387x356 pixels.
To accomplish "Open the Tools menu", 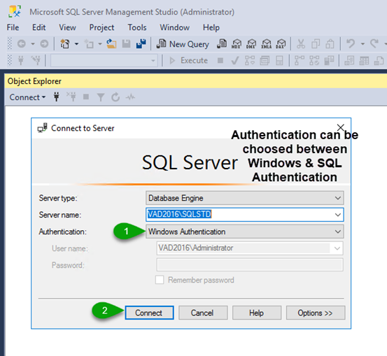I will pos(137,27).
